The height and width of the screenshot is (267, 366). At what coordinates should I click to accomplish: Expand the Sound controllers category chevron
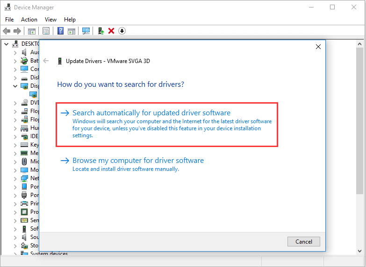click(x=15, y=237)
